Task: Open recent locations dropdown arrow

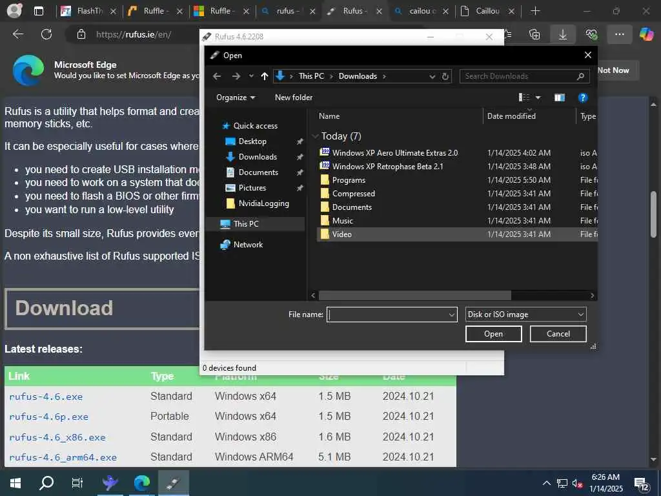Action: coord(251,76)
